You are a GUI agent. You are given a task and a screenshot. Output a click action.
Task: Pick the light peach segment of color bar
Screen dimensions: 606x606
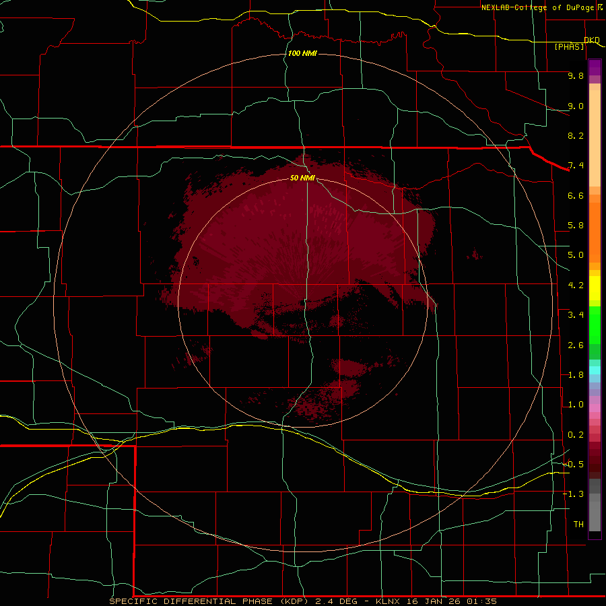pos(595,138)
